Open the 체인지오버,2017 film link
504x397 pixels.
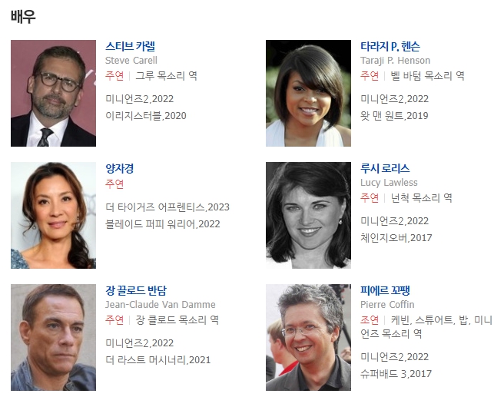tap(396, 237)
